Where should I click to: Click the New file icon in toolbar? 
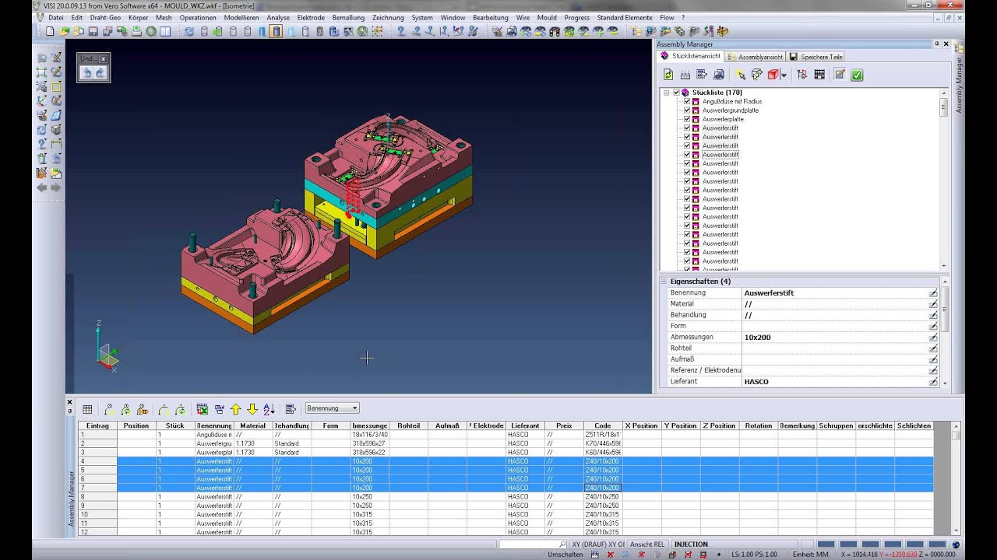[50, 32]
